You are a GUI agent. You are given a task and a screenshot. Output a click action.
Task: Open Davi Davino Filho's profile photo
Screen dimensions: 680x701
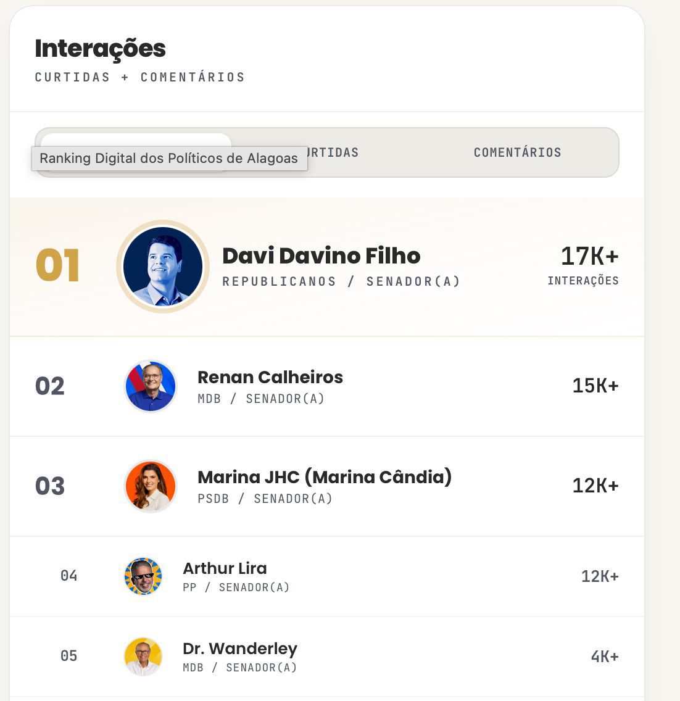[x=163, y=267]
